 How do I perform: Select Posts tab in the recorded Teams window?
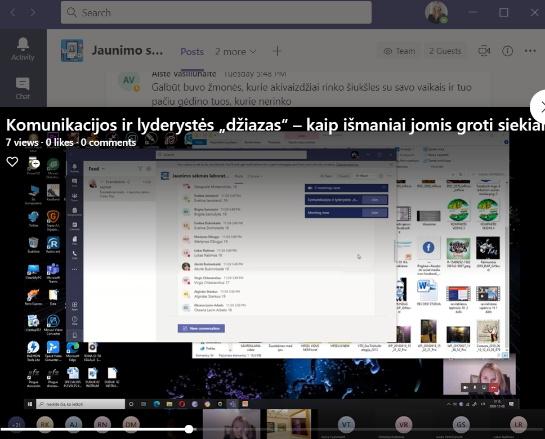[x=239, y=176]
